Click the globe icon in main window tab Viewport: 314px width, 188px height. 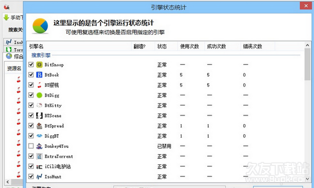pos(9,56)
